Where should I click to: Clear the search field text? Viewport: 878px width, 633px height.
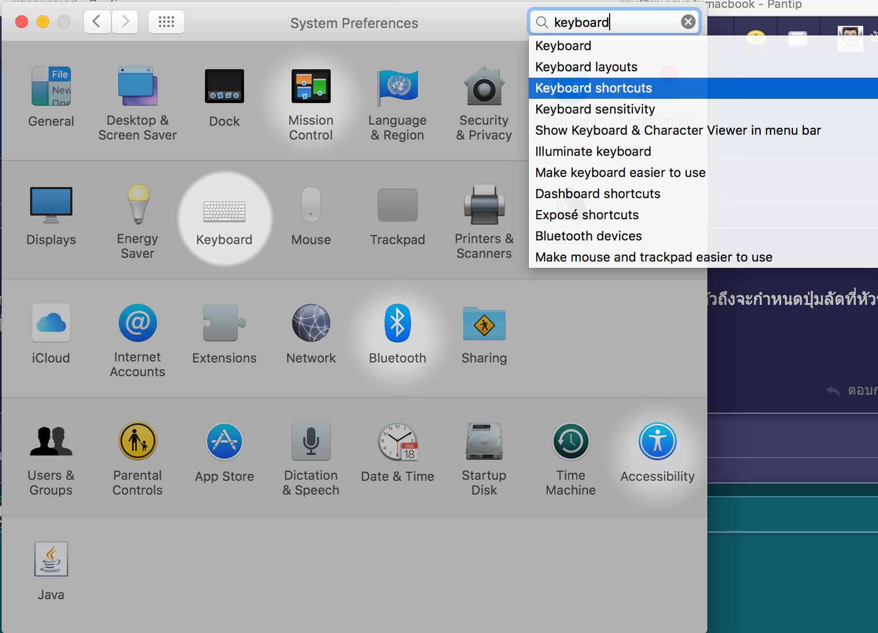pos(688,22)
